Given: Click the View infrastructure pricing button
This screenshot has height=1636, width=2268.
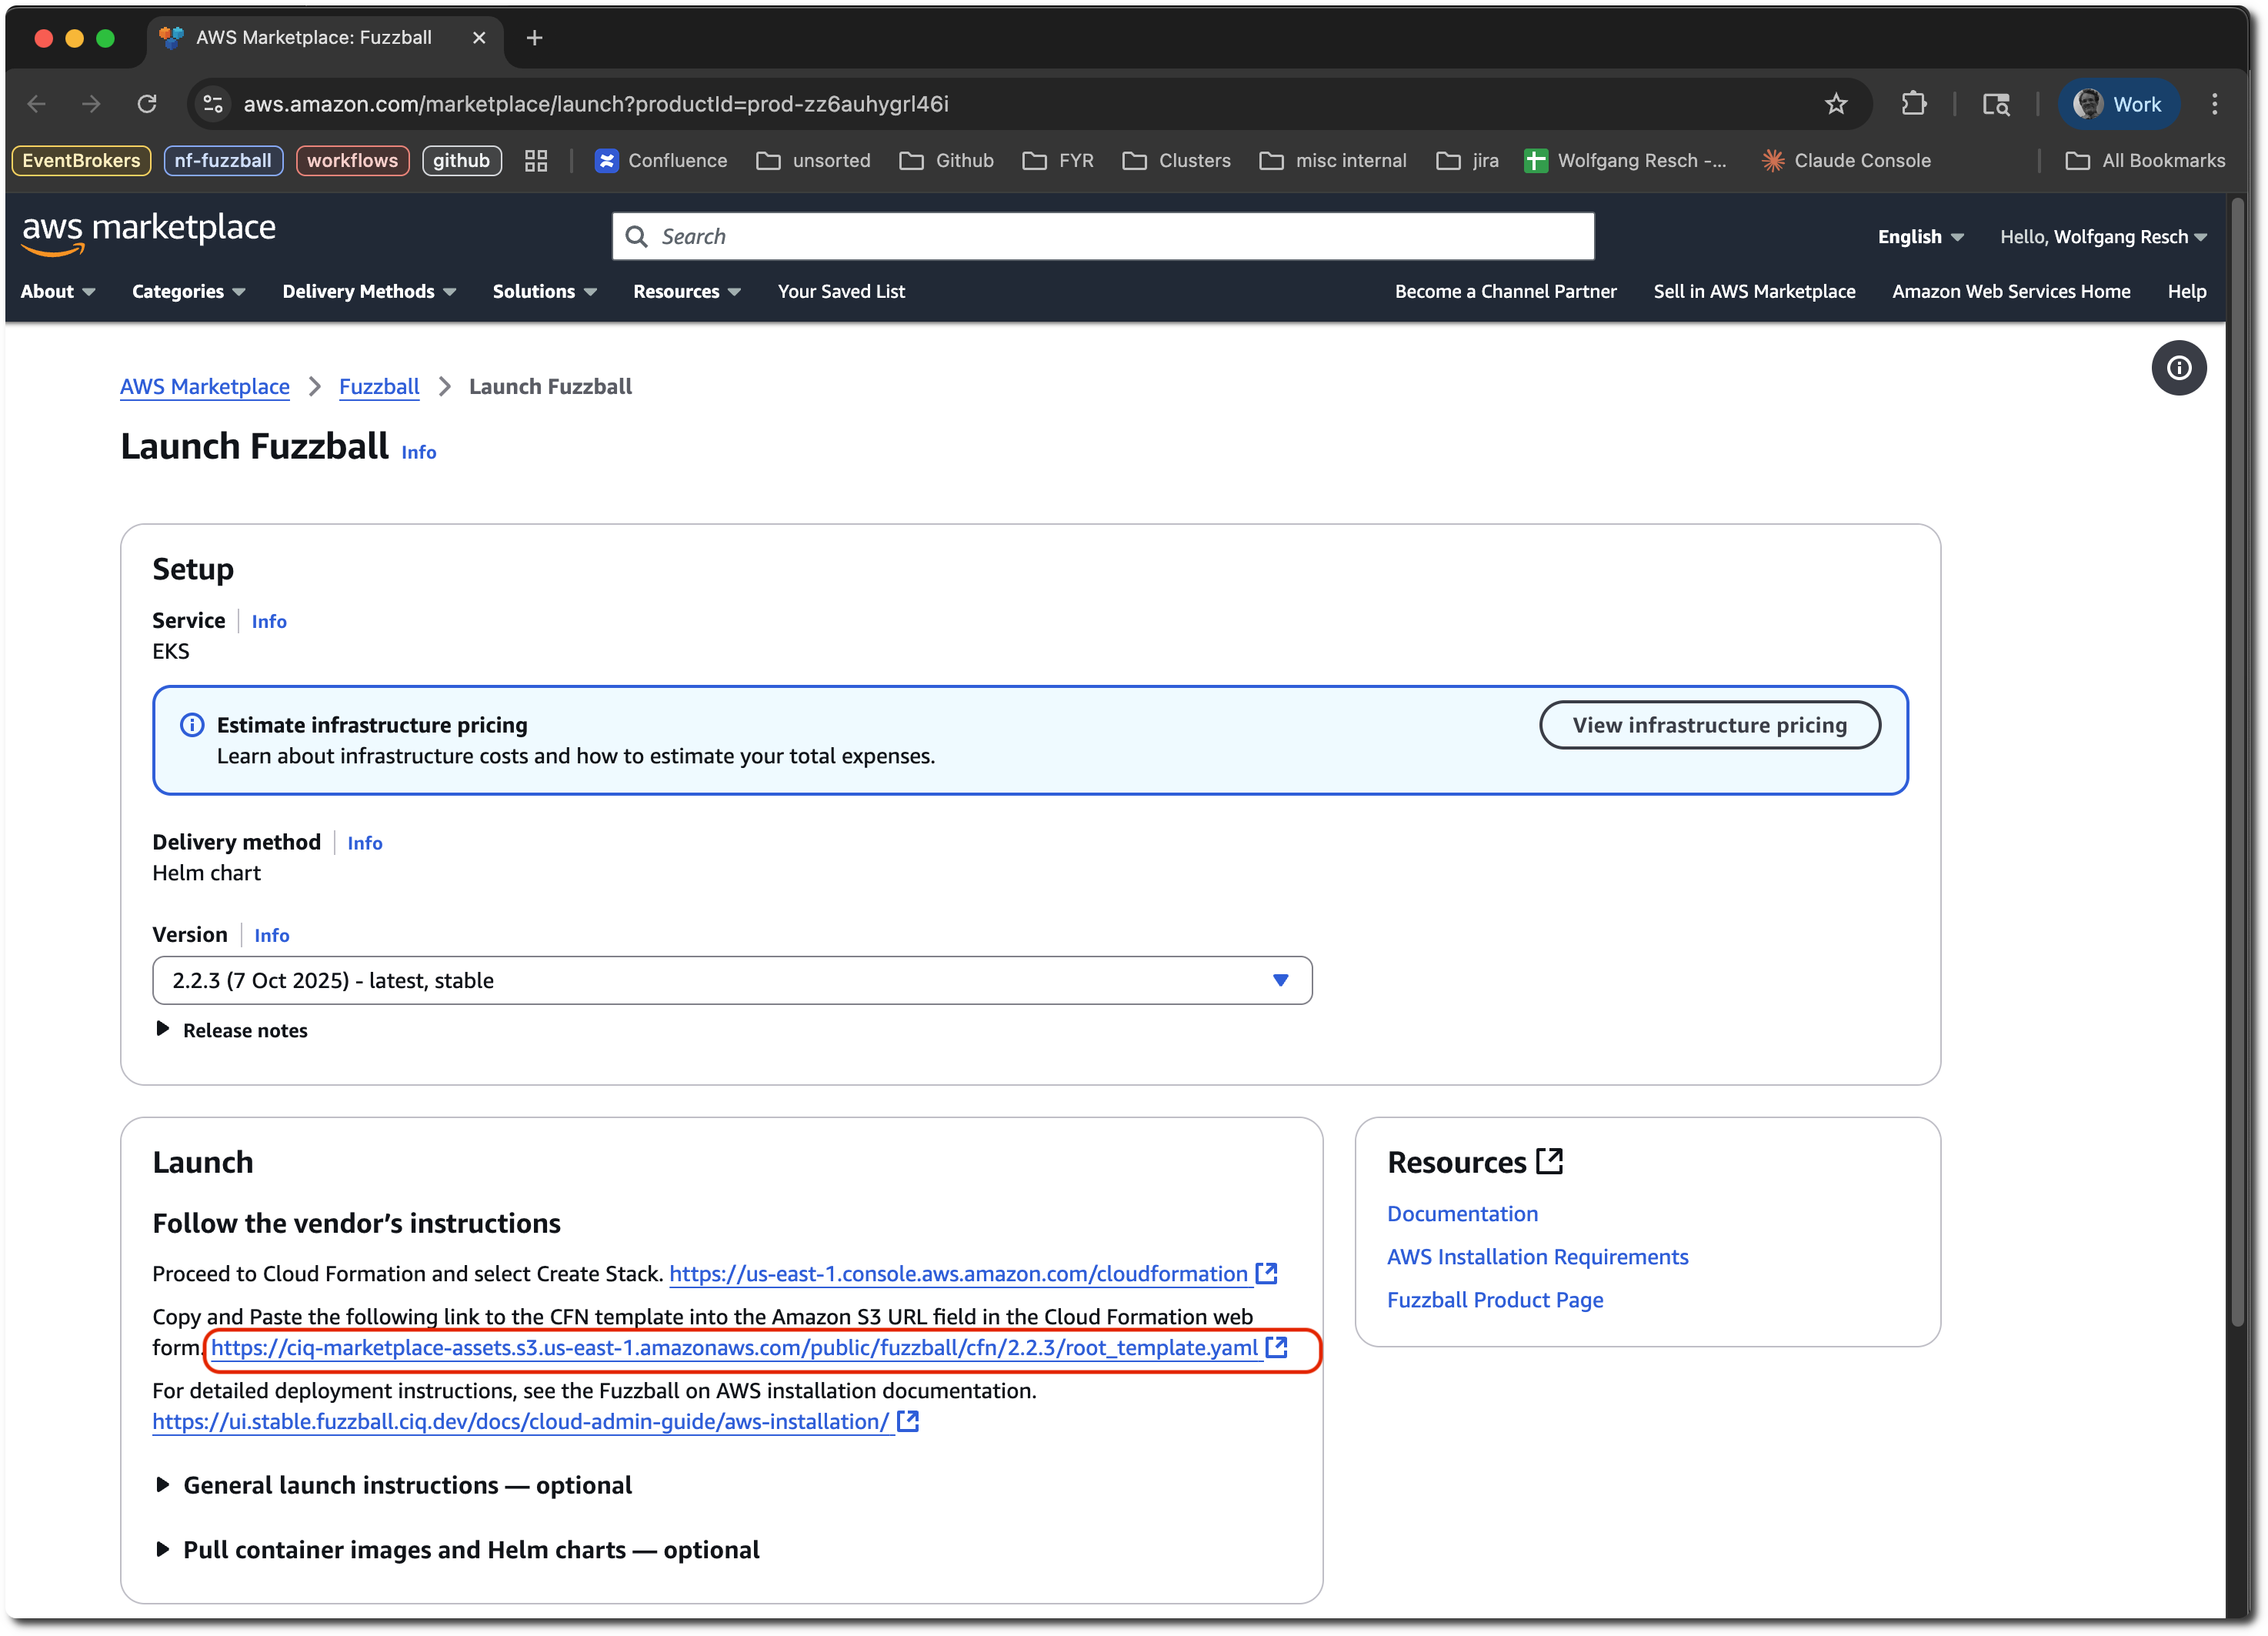Looking at the screenshot, I should [1709, 724].
